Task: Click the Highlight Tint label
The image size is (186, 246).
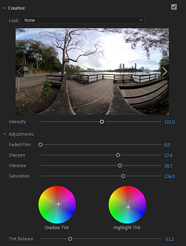Action: (x=127, y=228)
